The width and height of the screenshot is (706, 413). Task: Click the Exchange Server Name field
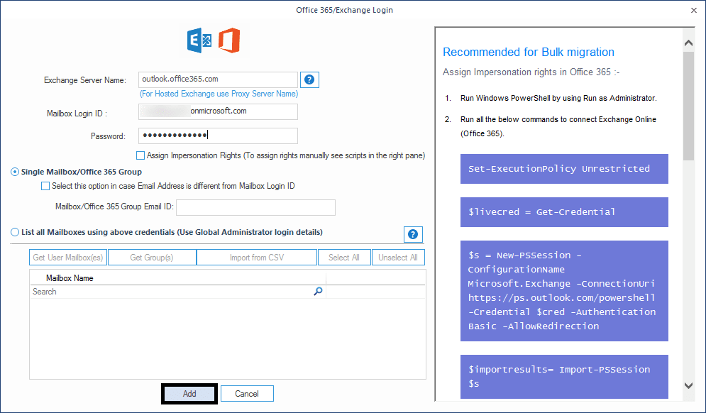tap(218, 79)
